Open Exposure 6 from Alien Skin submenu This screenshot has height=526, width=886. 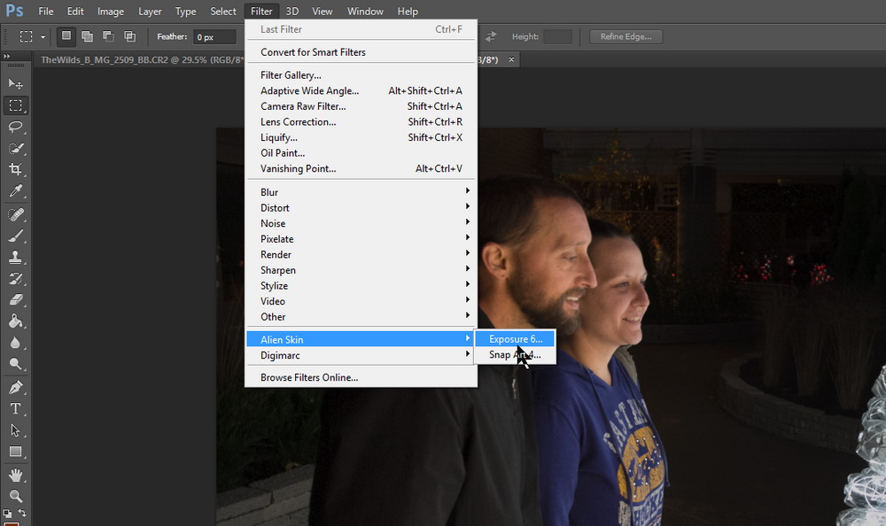pos(515,339)
